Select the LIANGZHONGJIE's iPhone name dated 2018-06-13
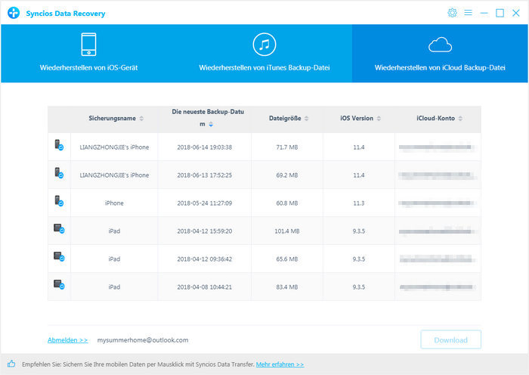This screenshot has height=375, width=529. tap(114, 175)
